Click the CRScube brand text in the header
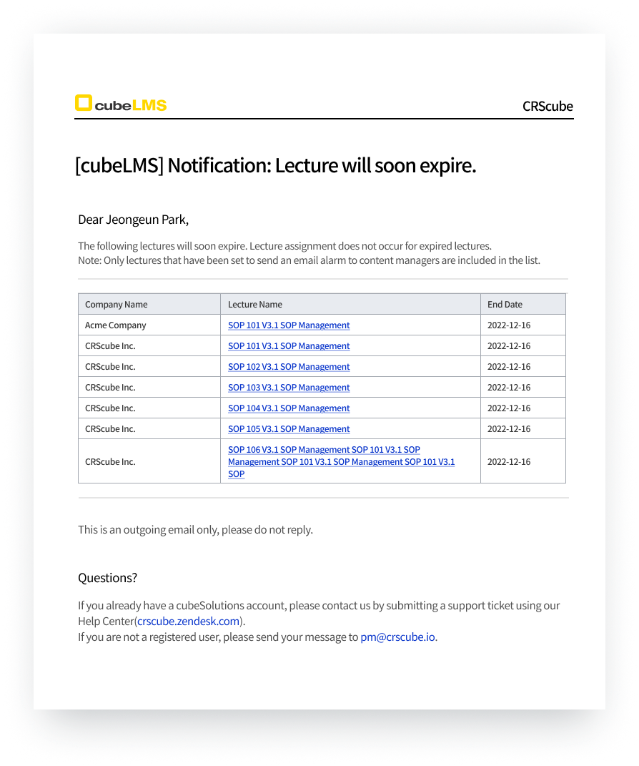639x766 pixels. (548, 106)
